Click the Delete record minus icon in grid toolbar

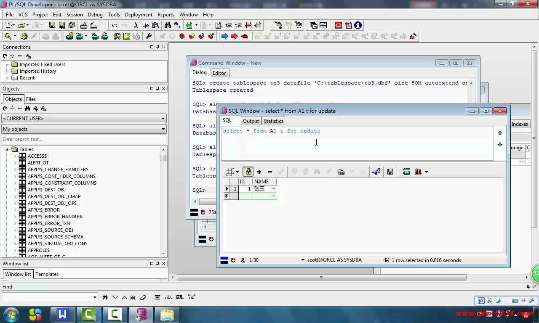click(x=270, y=172)
